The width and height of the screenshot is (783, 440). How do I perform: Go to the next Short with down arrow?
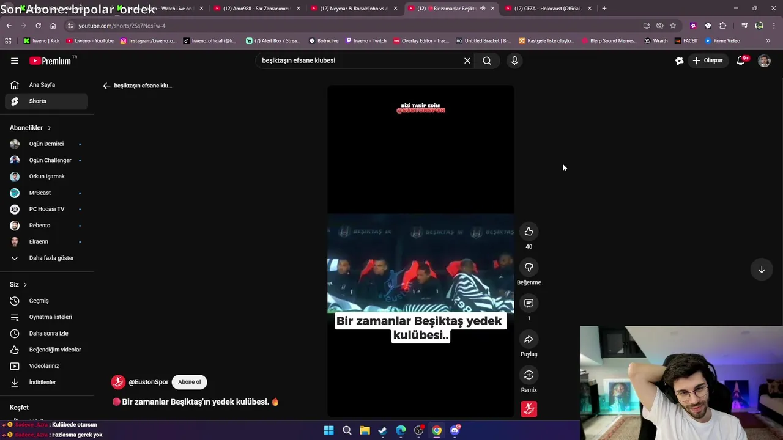pos(762,269)
